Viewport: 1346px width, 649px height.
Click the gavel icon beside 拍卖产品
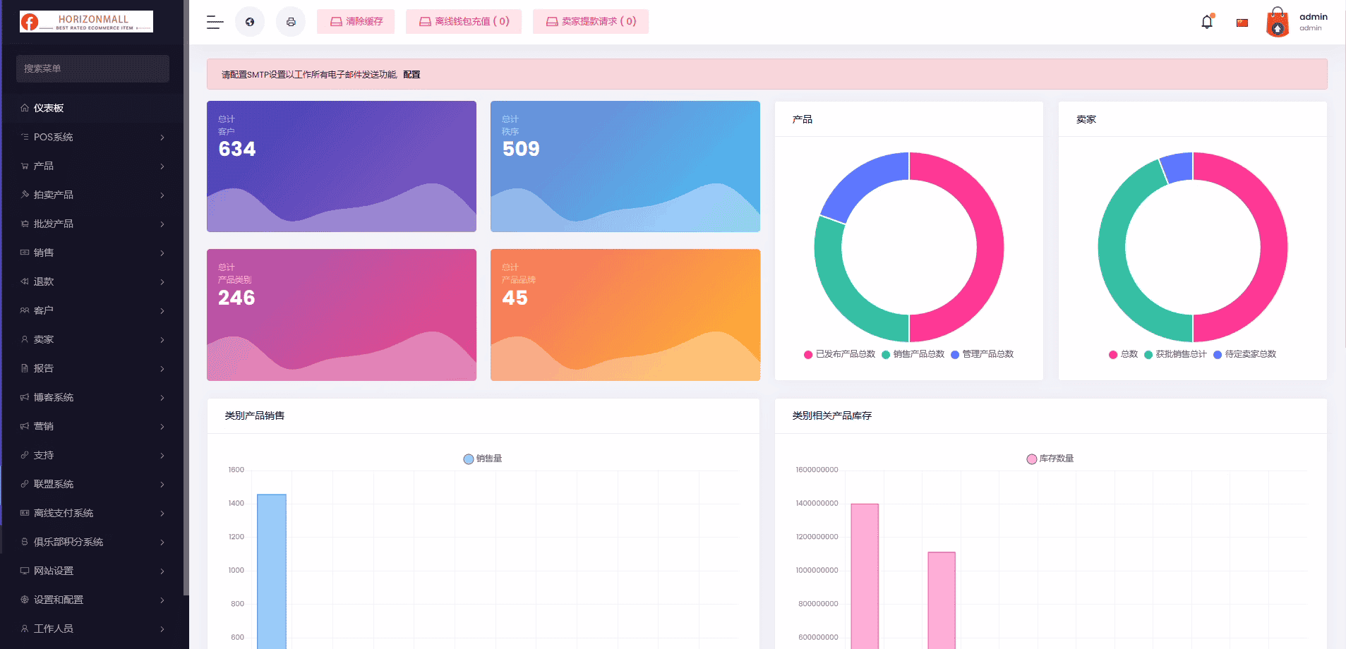pos(25,195)
